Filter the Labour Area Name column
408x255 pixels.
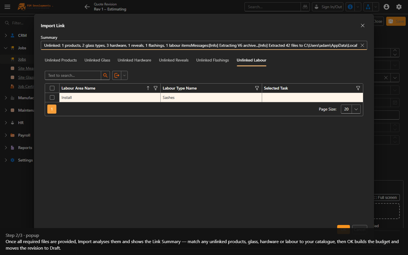[x=156, y=88]
